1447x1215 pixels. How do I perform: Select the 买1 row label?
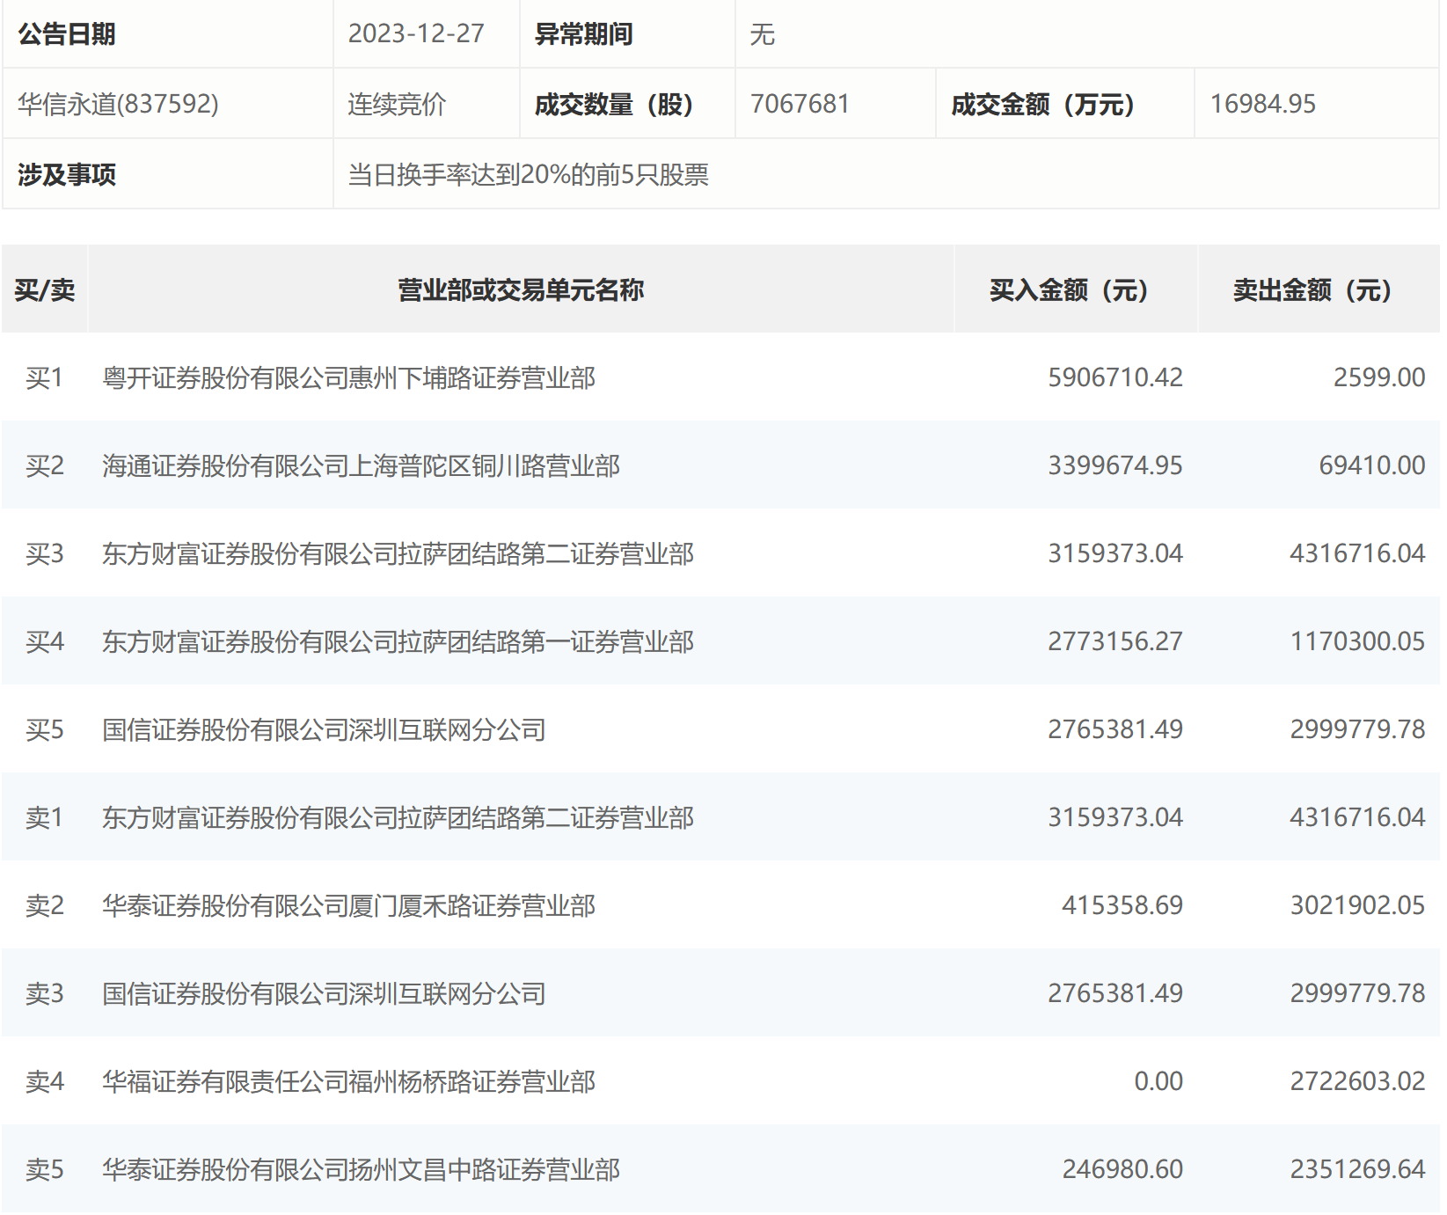45,377
